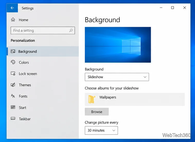Screen dimensions: 195x142
Task: Open Start via the tiles icon
Action: pos(13,107)
